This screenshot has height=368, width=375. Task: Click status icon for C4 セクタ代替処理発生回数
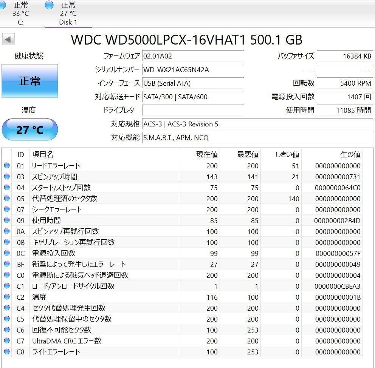(7, 308)
